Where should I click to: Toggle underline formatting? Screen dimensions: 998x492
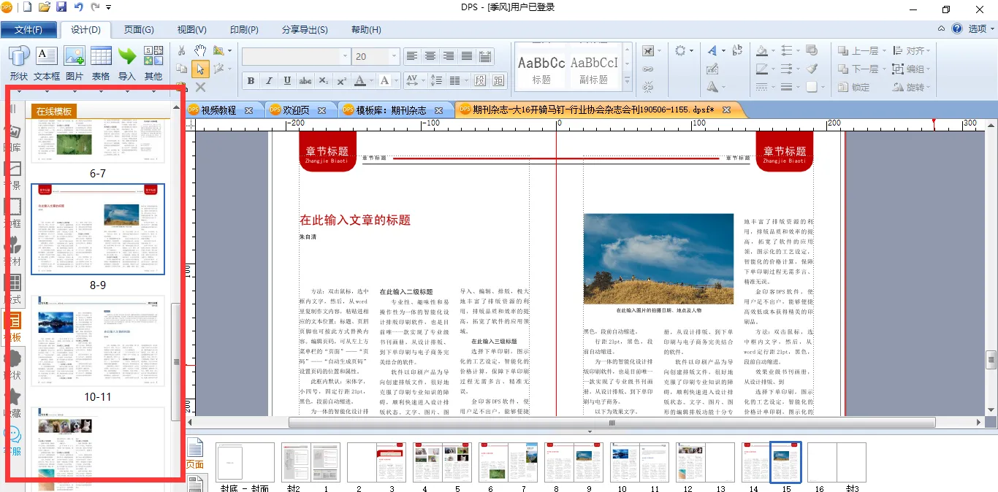pos(287,81)
